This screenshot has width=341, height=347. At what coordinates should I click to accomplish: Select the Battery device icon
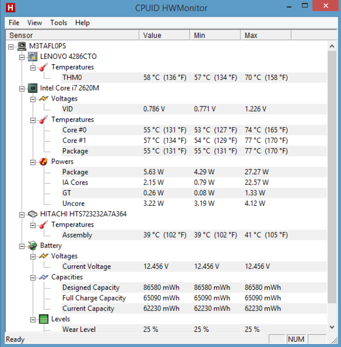click(33, 245)
